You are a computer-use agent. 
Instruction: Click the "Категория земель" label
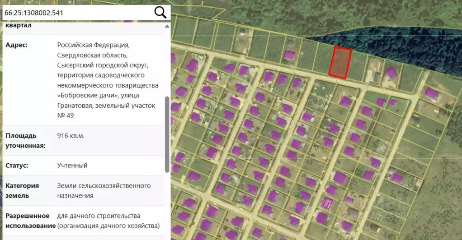tap(22, 190)
